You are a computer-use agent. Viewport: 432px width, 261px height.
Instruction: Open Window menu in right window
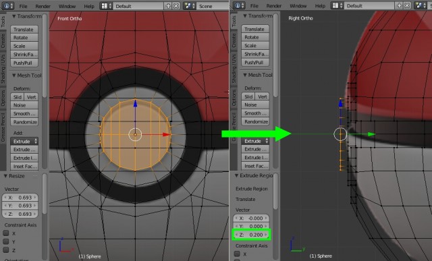[x=298, y=6]
